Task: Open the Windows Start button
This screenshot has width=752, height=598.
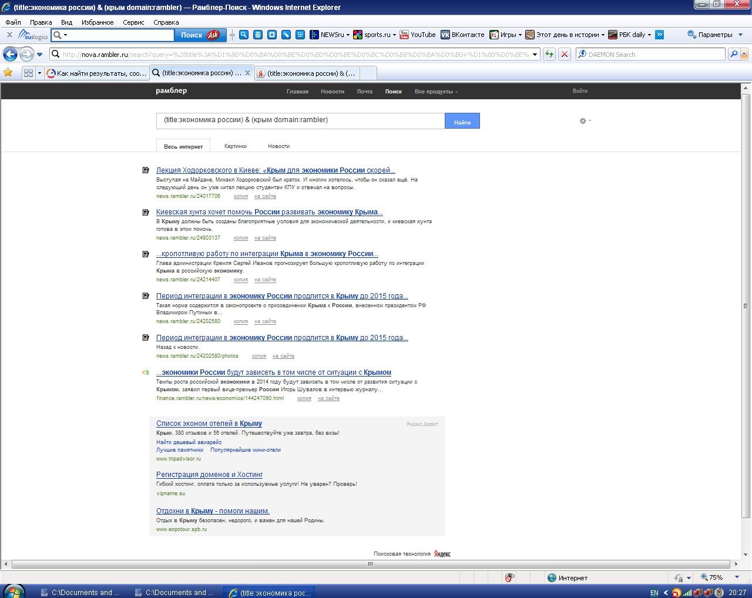Action: (x=14, y=592)
